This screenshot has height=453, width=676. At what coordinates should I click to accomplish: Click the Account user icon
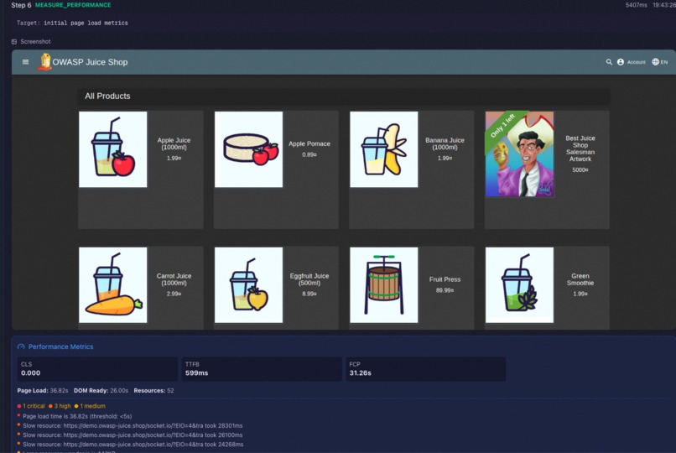coord(621,62)
